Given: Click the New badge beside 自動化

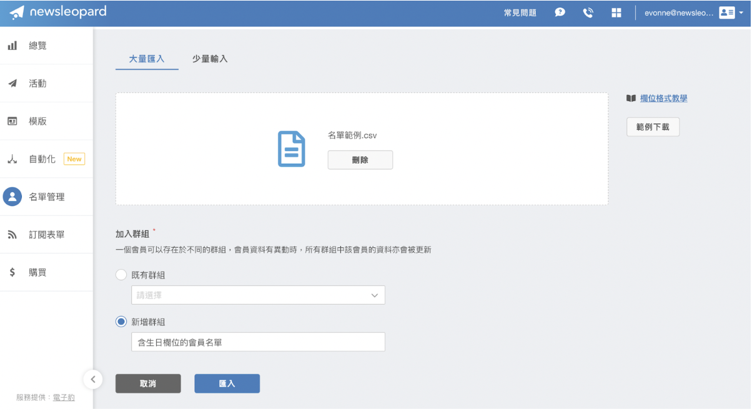Looking at the screenshot, I should point(74,159).
